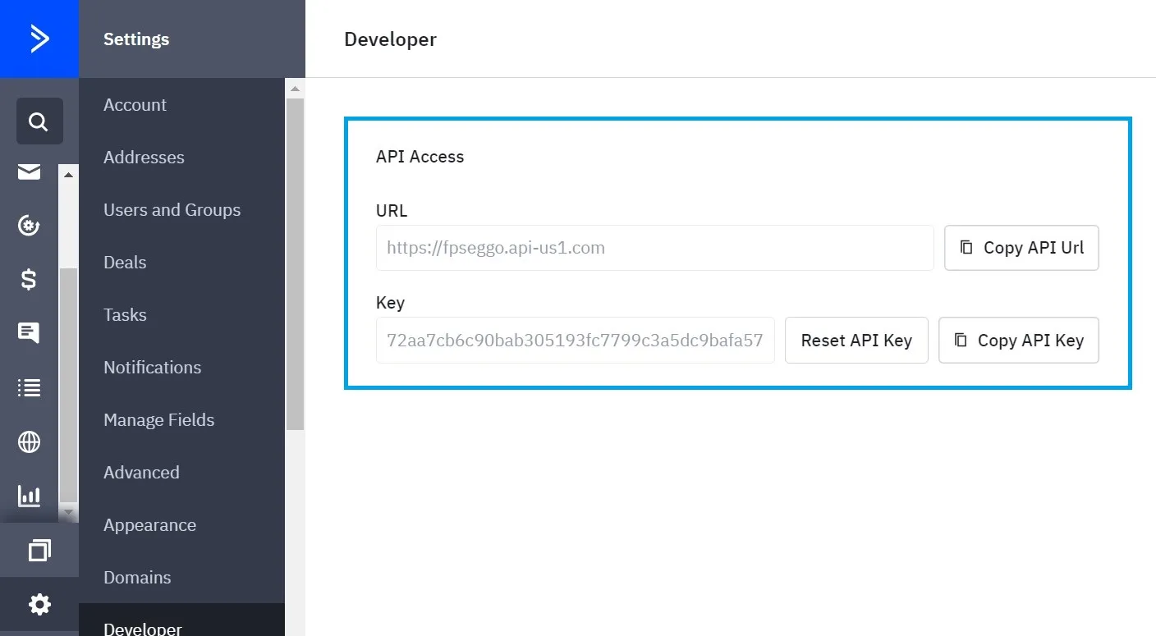
Task: Open Tasks settings
Action: click(x=125, y=315)
